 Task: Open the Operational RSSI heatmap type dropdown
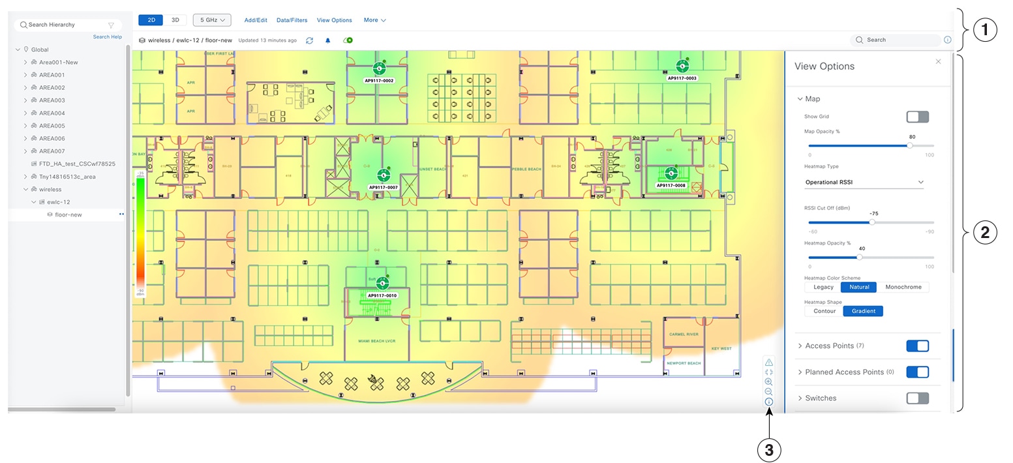point(864,182)
